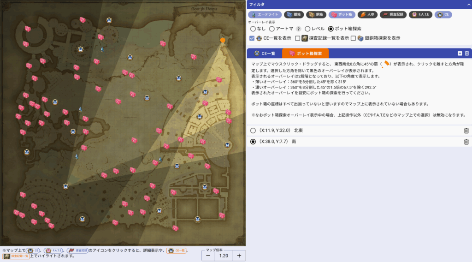
Task: Click the delete-all trash icon in the tab bar
Action: 467,54
